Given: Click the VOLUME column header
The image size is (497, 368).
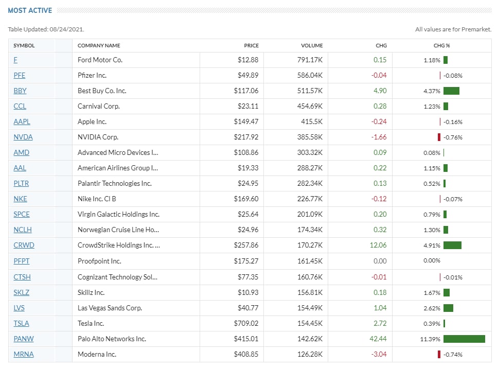Looking at the screenshot, I should pyautogui.click(x=312, y=46).
